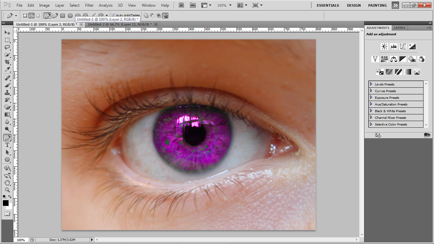This screenshot has width=434, height=244.
Task: Select the Polygon shape tool in toolbox
Action: [7, 159]
